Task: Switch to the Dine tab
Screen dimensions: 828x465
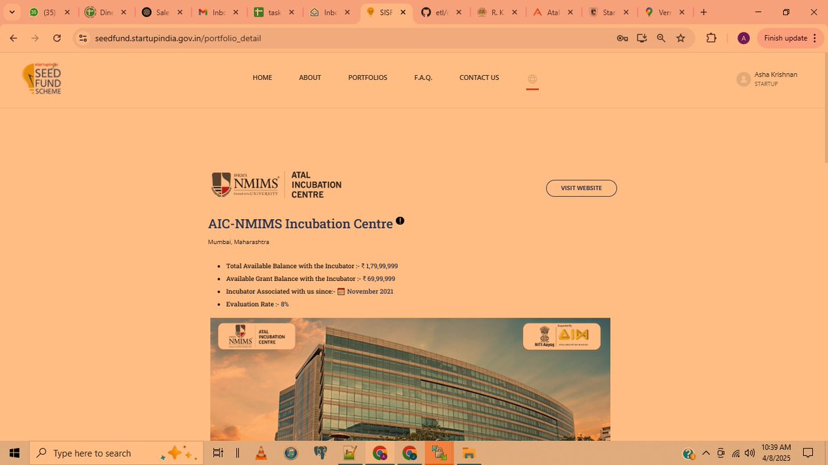Action: [x=106, y=12]
